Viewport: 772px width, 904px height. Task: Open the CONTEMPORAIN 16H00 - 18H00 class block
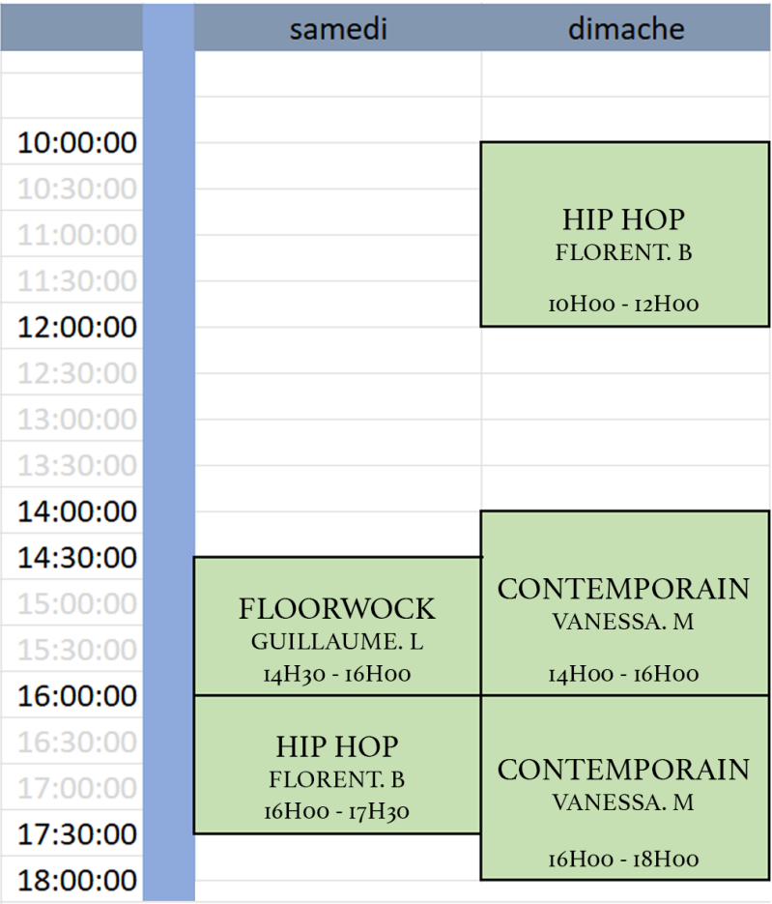tap(625, 787)
